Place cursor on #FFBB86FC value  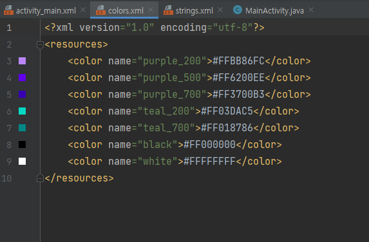[x=238, y=61]
